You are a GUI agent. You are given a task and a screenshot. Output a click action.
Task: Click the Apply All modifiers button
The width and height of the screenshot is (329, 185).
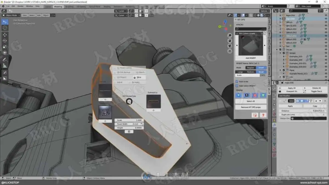click(x=292, y=88)
